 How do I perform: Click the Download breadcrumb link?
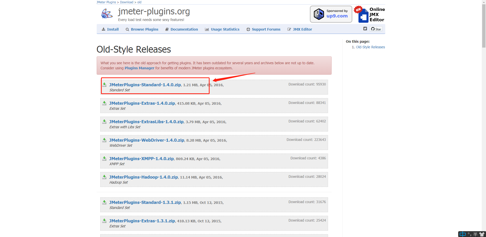click(127, 2)
